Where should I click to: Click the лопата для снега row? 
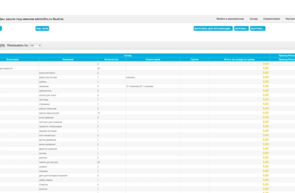point(47,95)
